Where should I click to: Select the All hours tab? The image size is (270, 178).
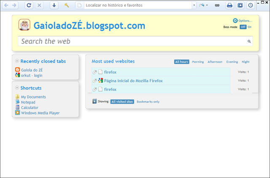(182, 62)
